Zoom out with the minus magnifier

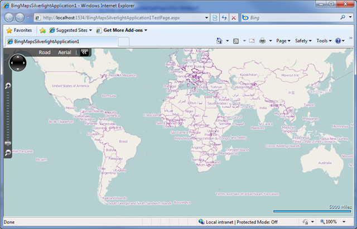pyautogui.click(x=8, y=153)
